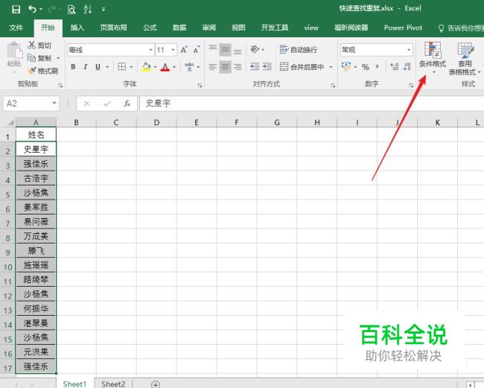The height and width of the screenshot is (388, 484).
Task: Apply the red font color
Action: [165, 67]
